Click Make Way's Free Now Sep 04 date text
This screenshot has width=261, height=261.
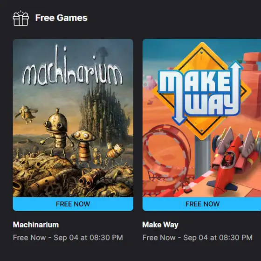(x=198, y=238)
